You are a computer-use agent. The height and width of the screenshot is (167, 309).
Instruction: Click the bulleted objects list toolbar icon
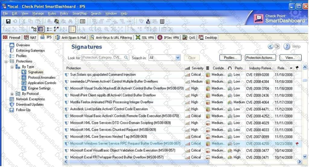(49, 29)
